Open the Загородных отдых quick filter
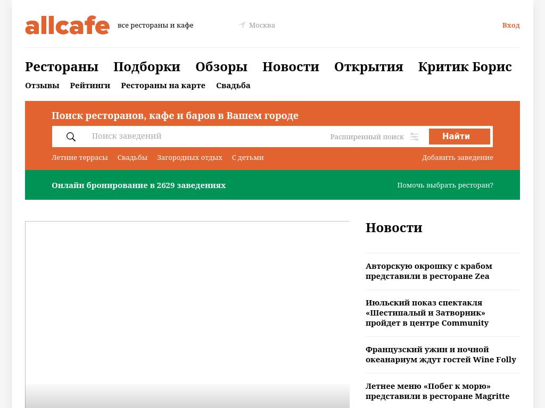Viewport: 545px width, 408px height. pos(189,157)
